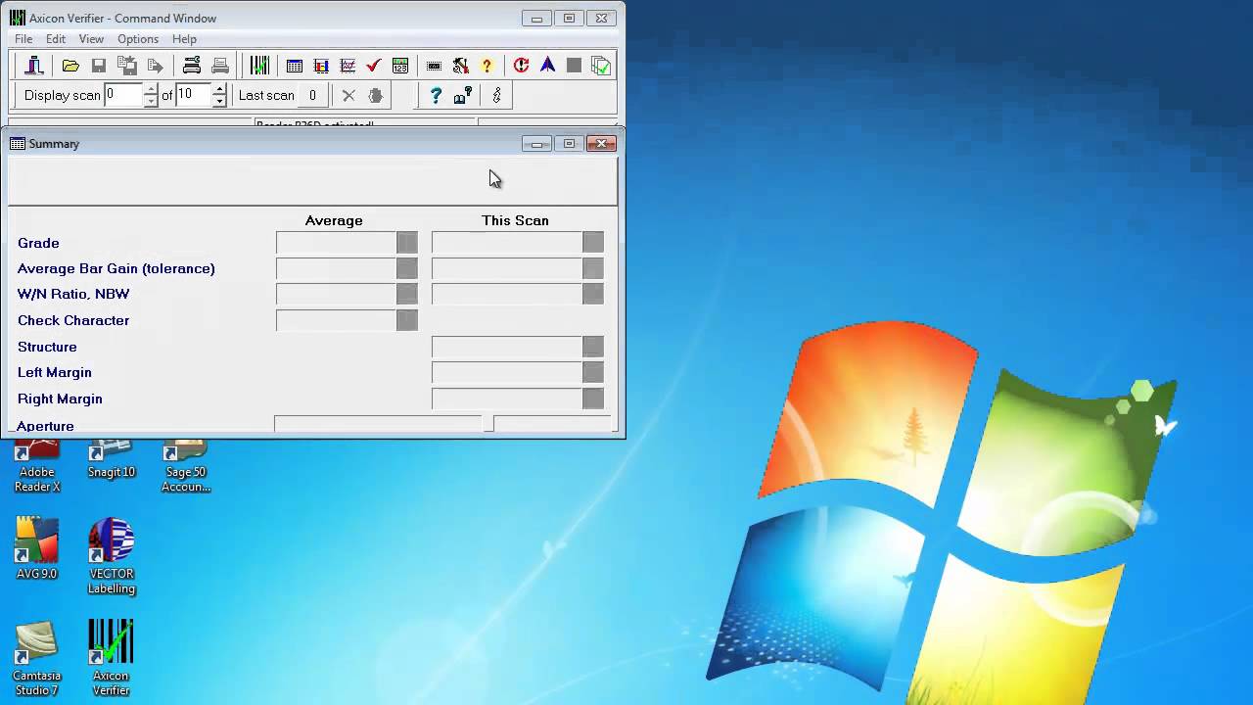Close the Summary window
This screenshot has width=1253, height=705.
pos(601,144)
